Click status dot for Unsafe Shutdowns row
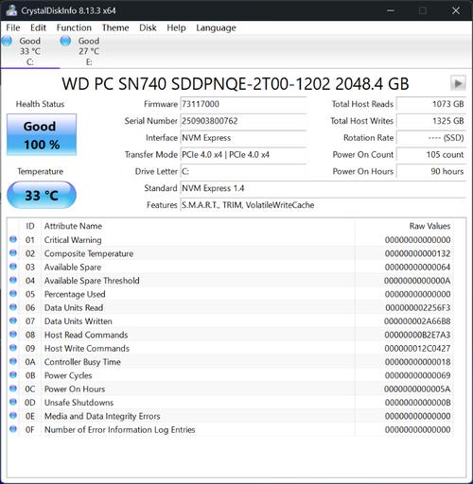Screen dimensions: 473x484 tap(13, 402)
